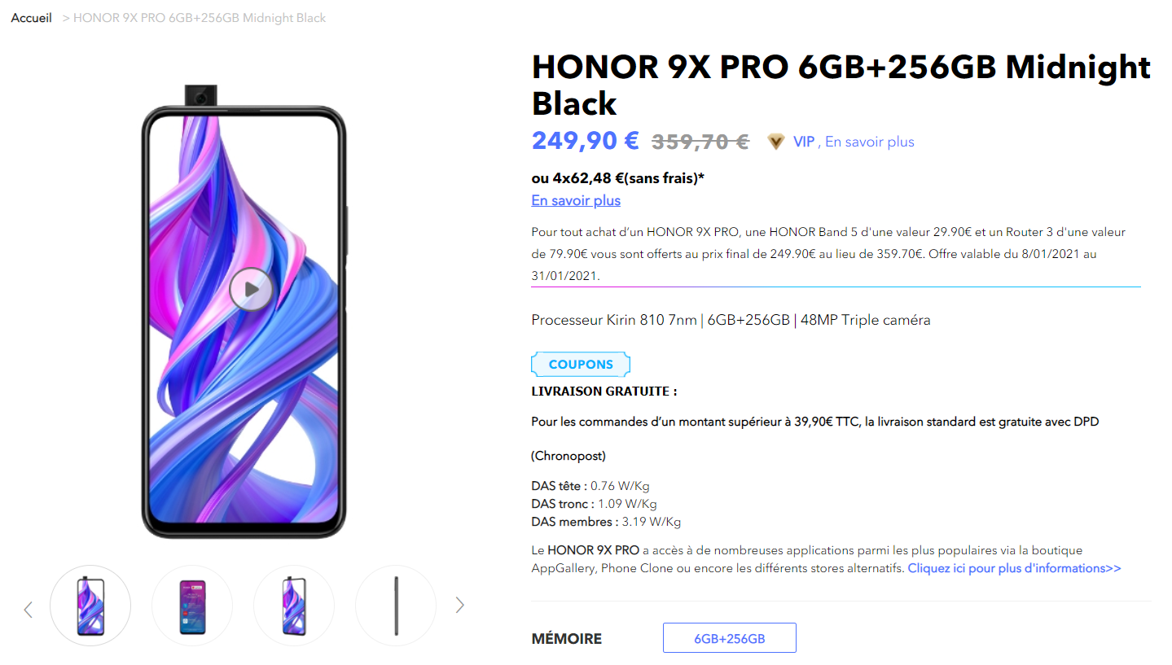This screenshot has width=1172, height=665.
Task: Open Cliquez ici pour plus d'informations link
Action: (1014, 568)
